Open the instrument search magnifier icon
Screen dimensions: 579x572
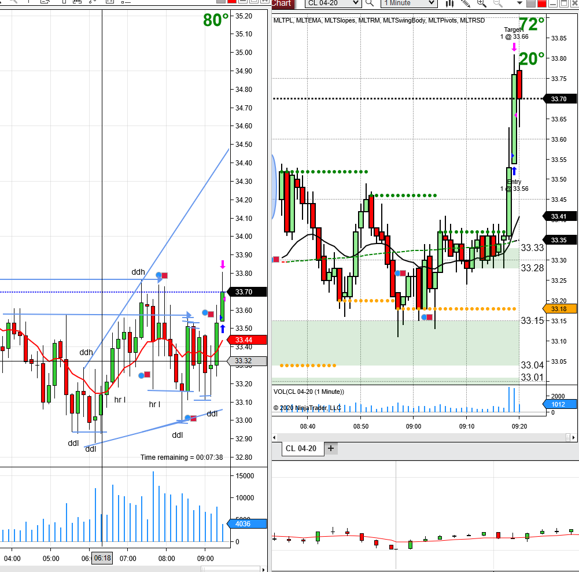coord(370,3)
